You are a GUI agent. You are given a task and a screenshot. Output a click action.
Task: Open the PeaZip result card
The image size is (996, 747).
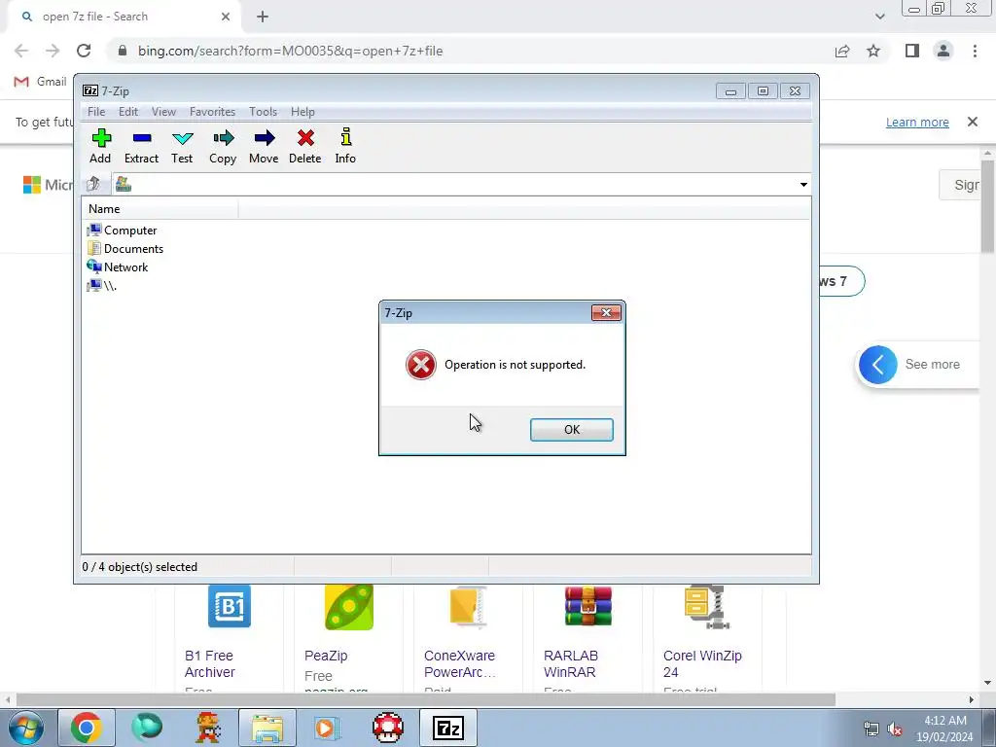[325, 656]
